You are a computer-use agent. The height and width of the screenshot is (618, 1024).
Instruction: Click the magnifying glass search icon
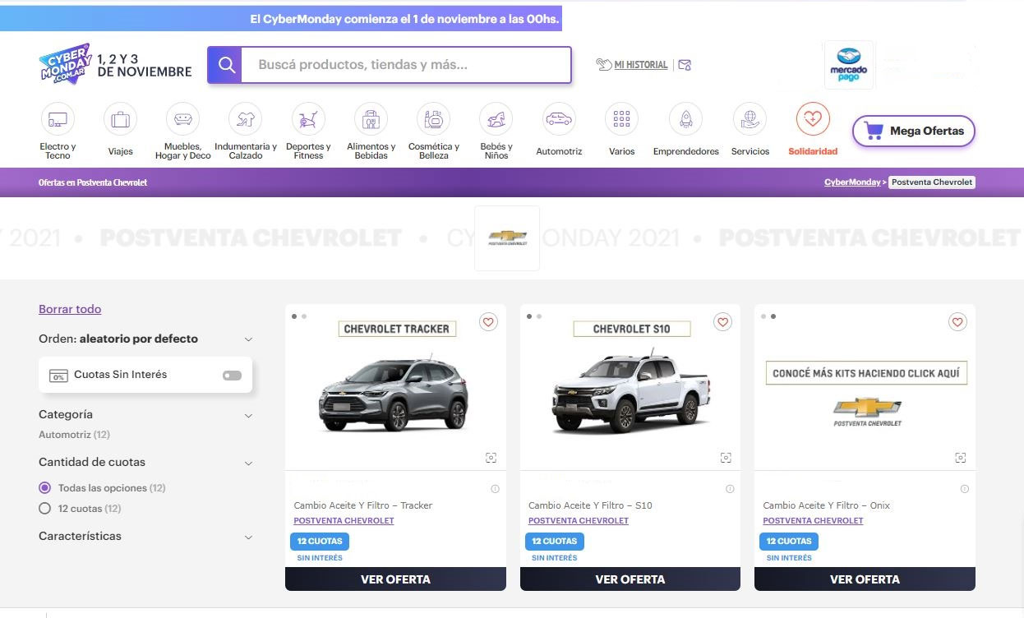[x=225, y=65]
